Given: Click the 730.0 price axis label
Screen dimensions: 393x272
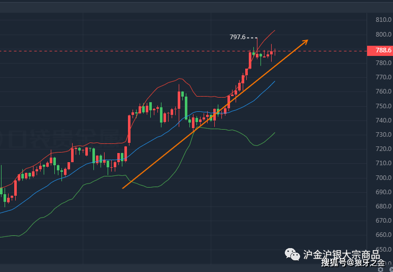Looking at the screenshot, I should tap(383, 135).
